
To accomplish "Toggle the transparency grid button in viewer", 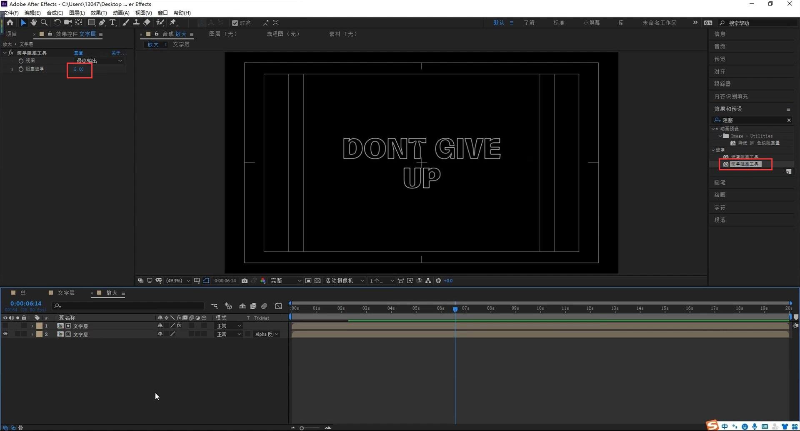I will [317, 281].
